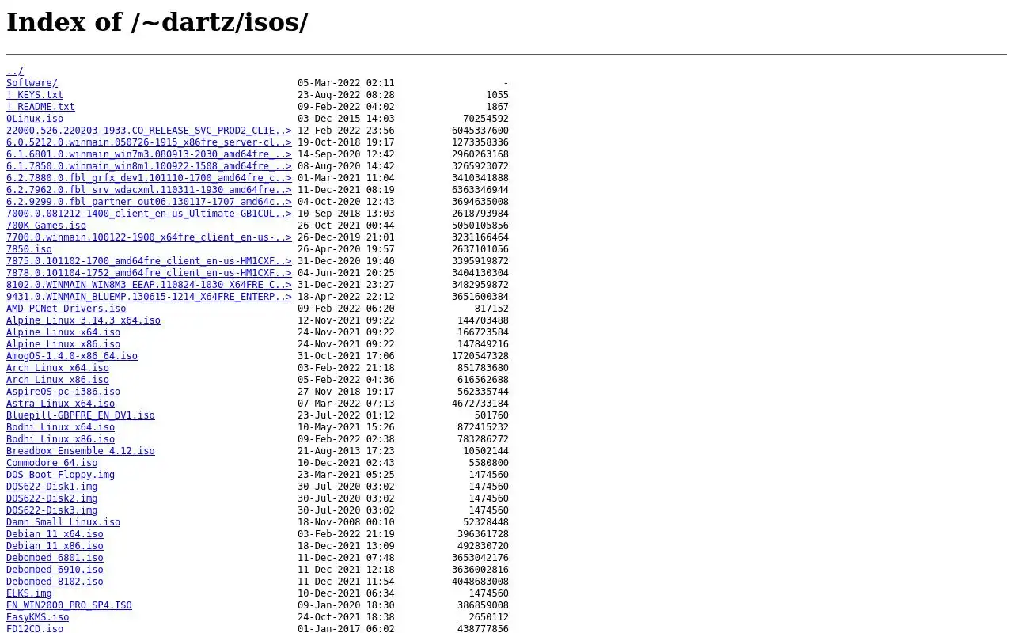Click the date 21-Aug-2013 17:23
The image size is (1013, 633).
click(346, 451)
